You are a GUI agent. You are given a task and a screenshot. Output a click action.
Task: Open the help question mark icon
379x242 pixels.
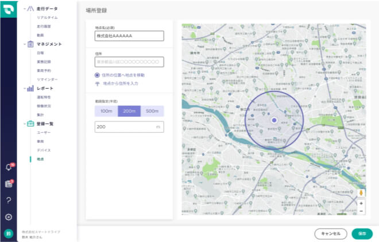click(9, 200)
